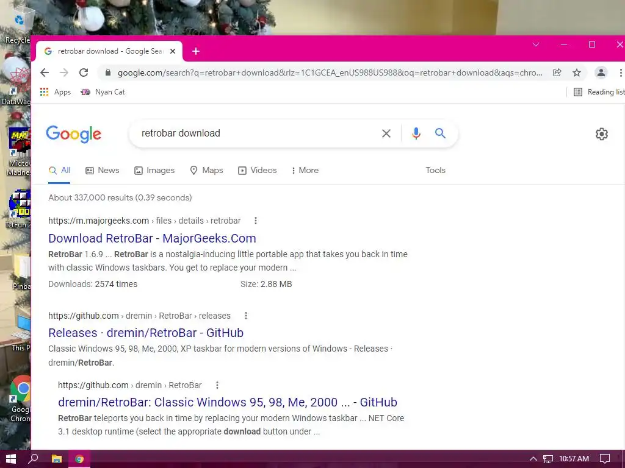Open the Reading list panel
This screenshot has height=468, width=625.
[x=599, y=92]
